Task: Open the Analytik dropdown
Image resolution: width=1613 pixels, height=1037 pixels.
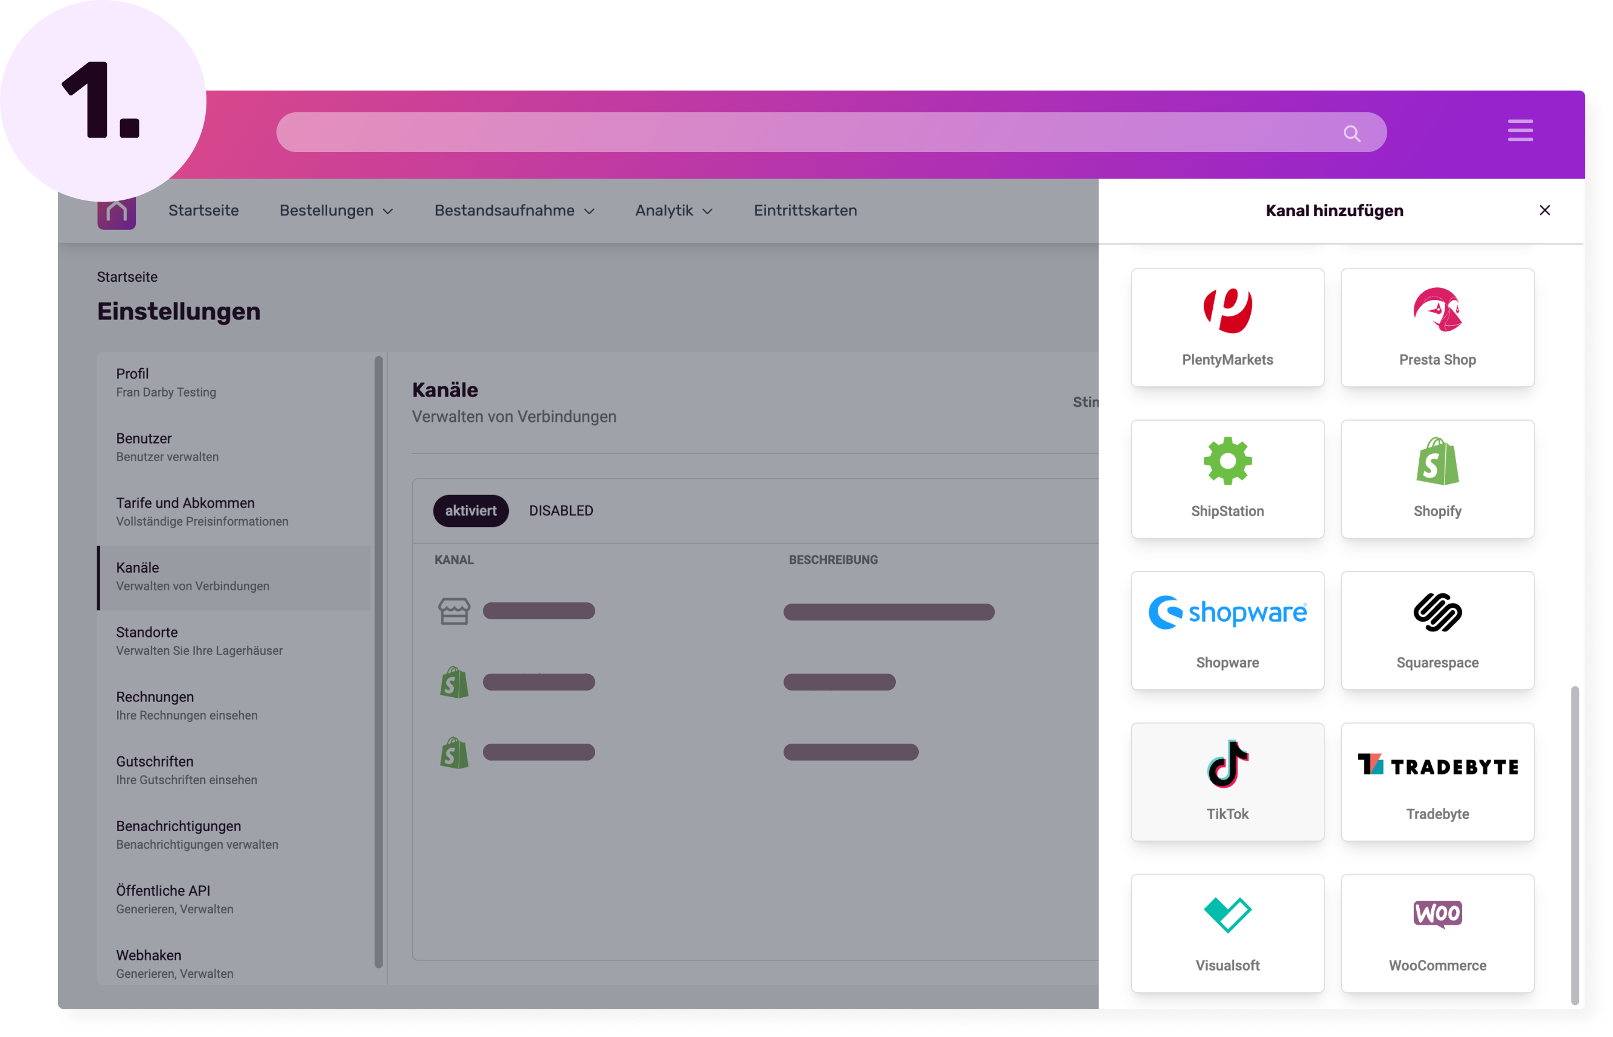Action: [674, 211]
